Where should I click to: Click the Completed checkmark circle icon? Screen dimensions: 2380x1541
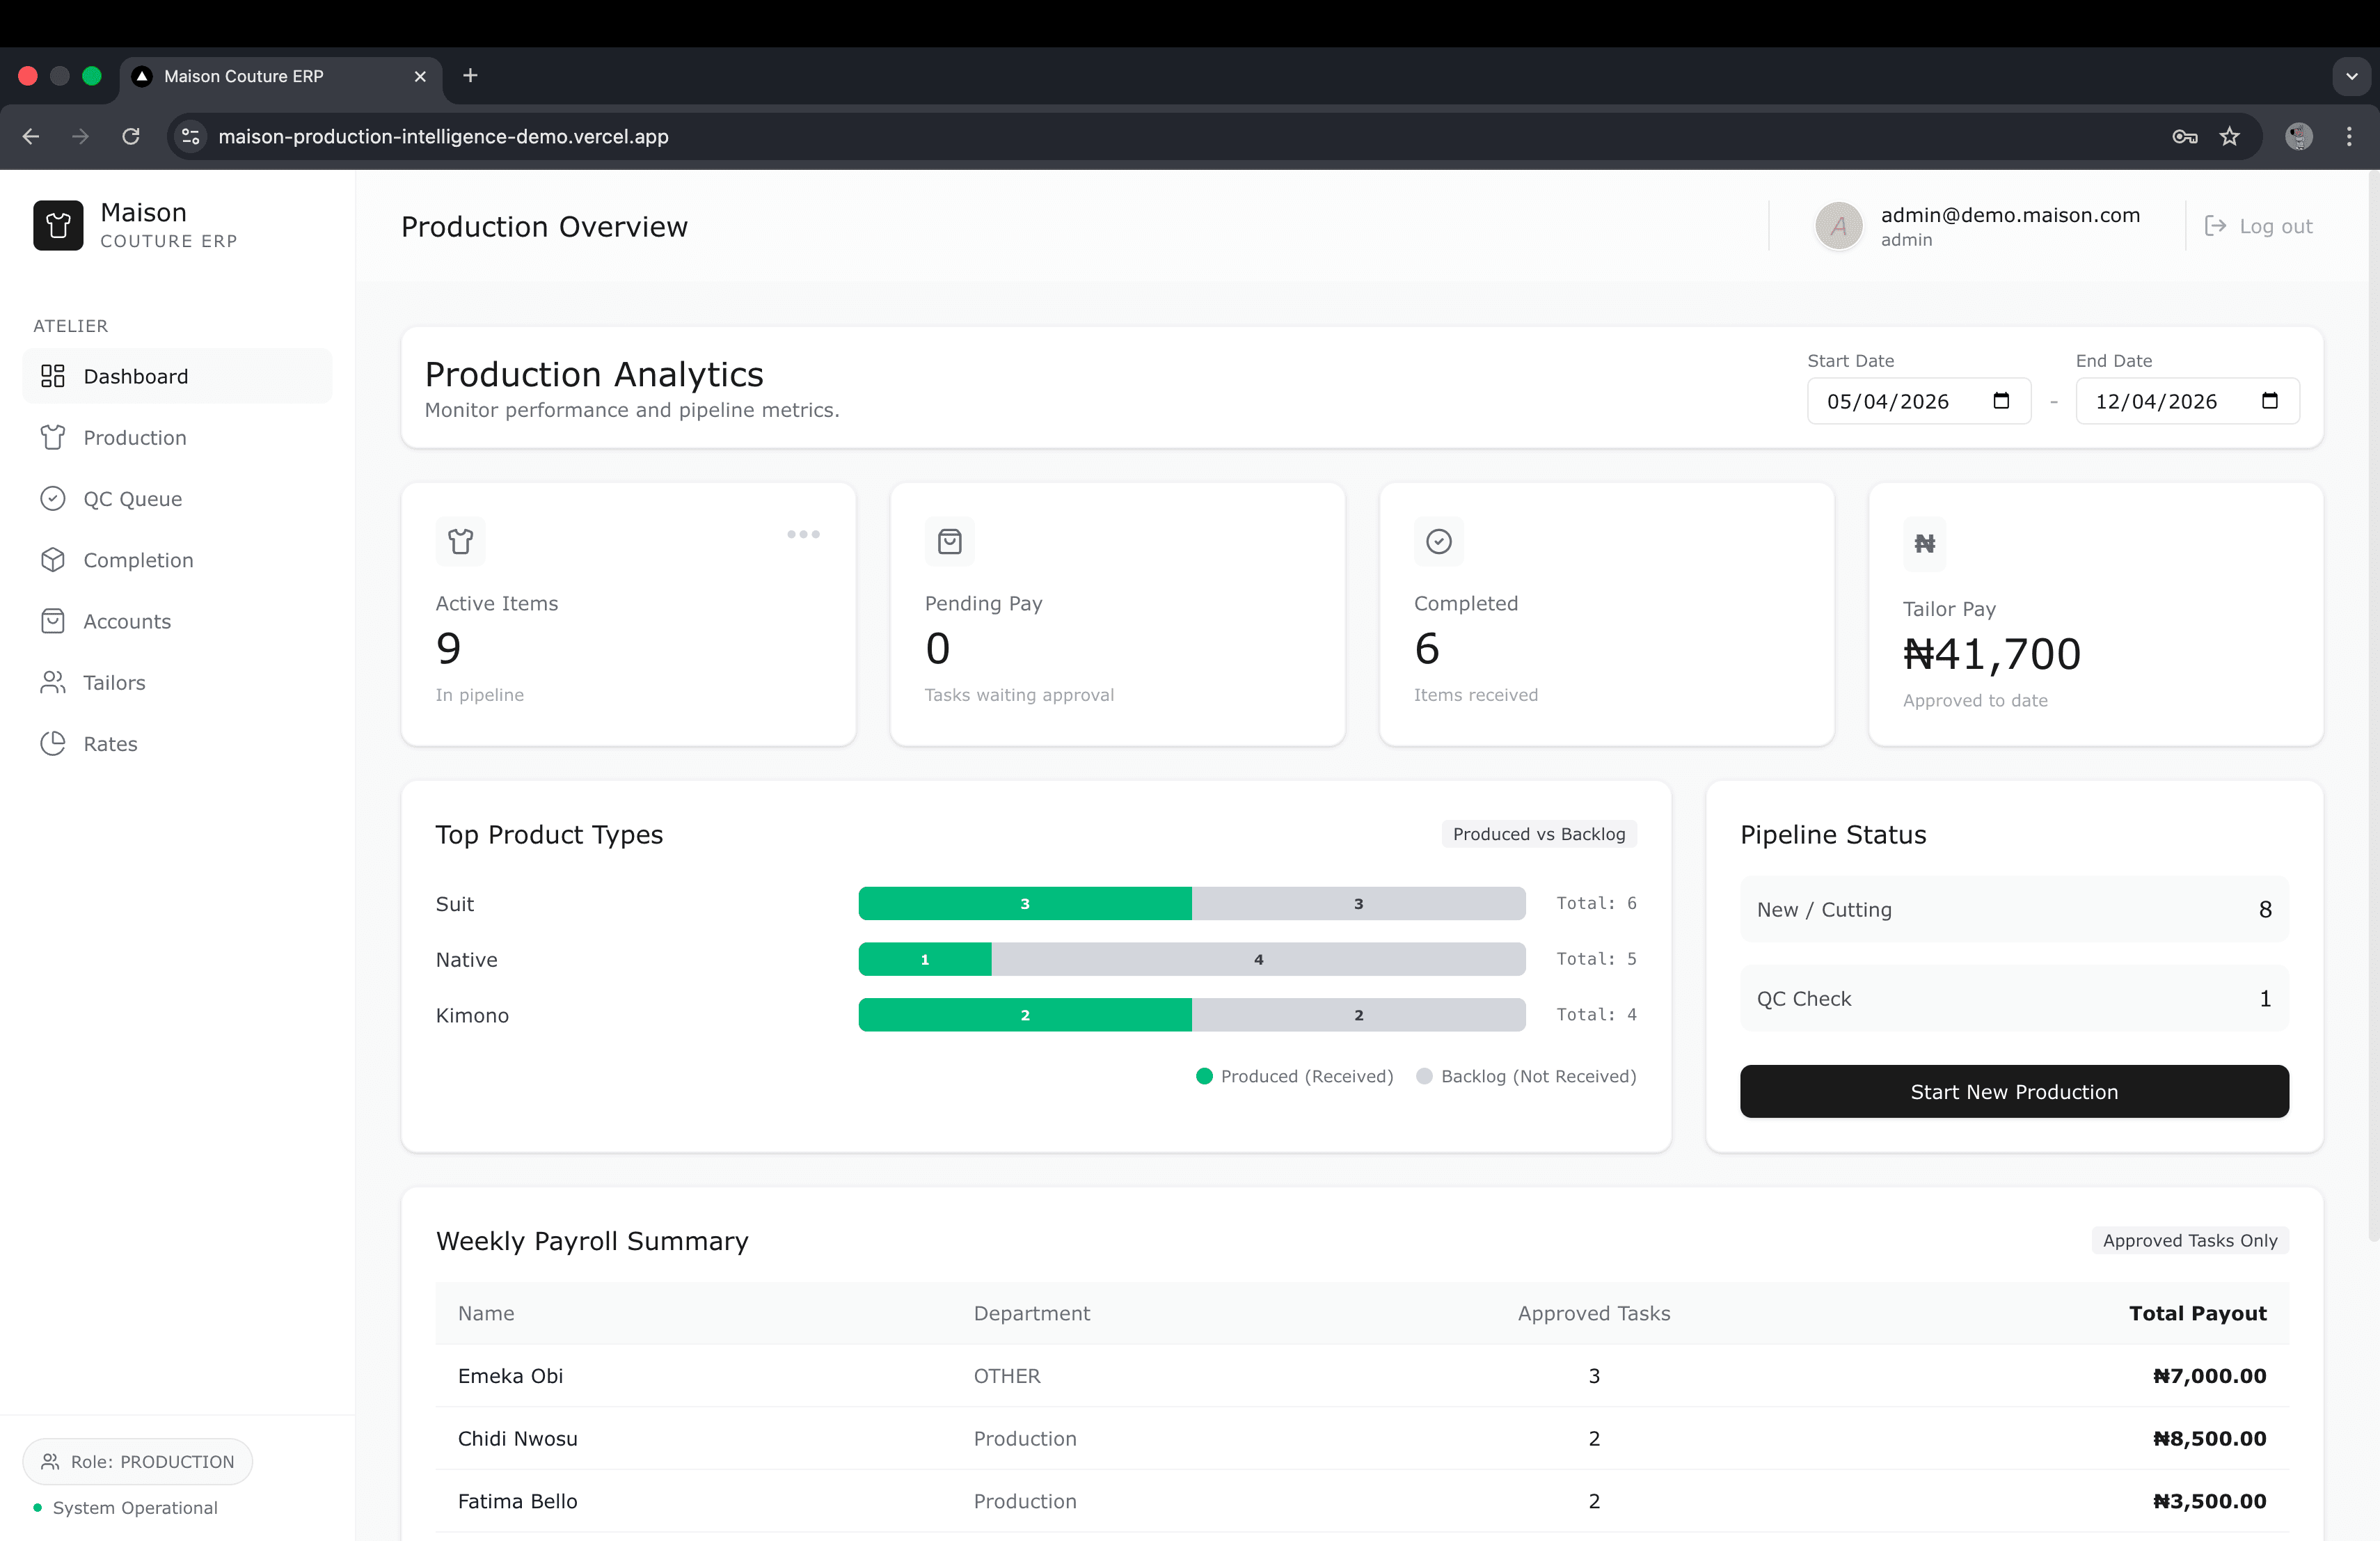(1438, 541)
